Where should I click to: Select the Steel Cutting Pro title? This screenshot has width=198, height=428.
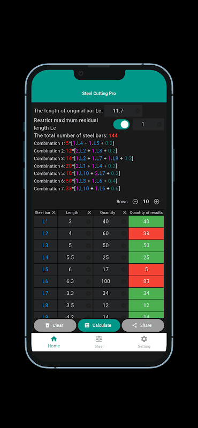99,93
